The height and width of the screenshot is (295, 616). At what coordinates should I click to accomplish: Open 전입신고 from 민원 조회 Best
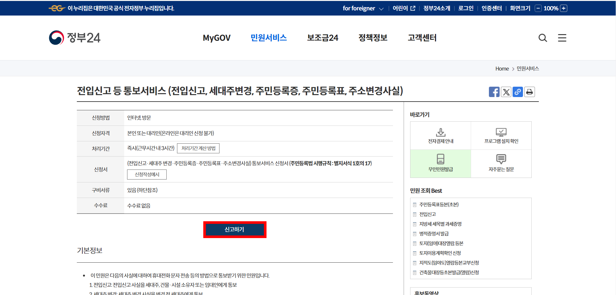tap(428, 214)
